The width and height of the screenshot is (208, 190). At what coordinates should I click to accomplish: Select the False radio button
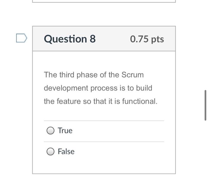(51, 152)
